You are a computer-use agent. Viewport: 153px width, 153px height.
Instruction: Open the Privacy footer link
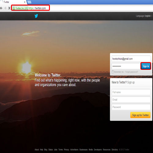(x=66, y=150)
